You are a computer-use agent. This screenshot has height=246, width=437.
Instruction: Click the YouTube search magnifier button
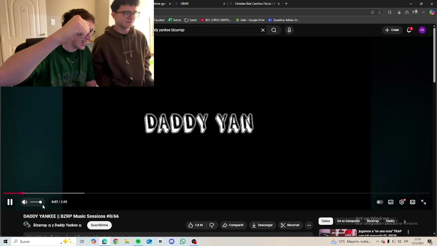point(274,30)
